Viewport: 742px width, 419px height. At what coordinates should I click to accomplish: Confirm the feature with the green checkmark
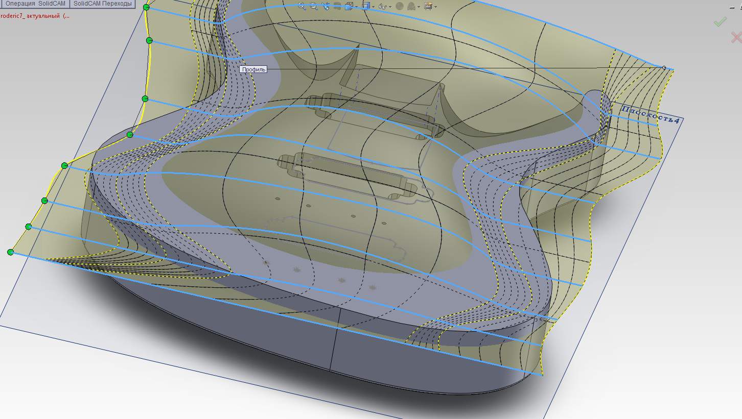click(721, 21)
